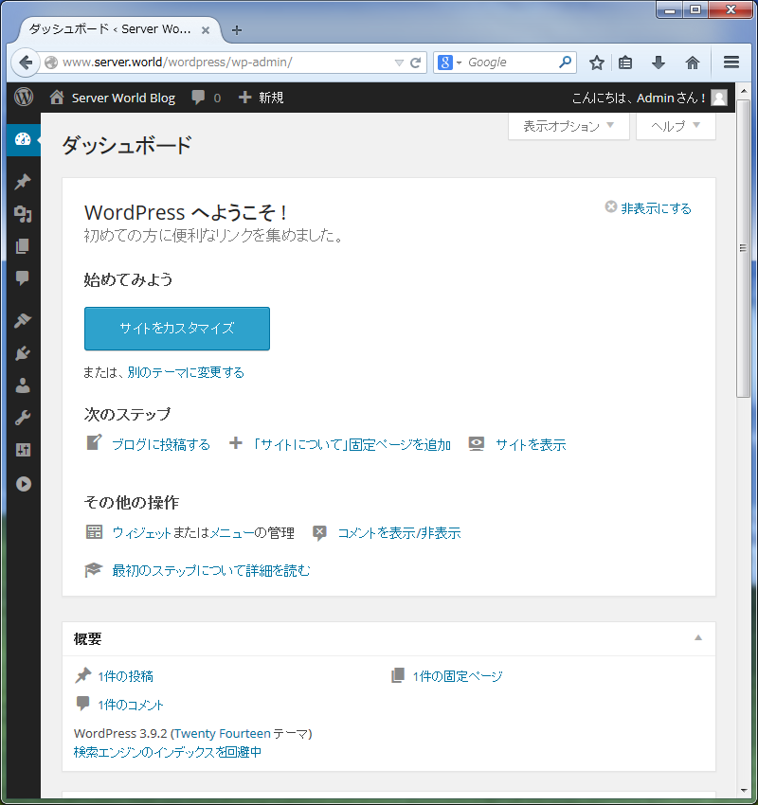Open the Dashboard sidebar icon

(23, 139)
